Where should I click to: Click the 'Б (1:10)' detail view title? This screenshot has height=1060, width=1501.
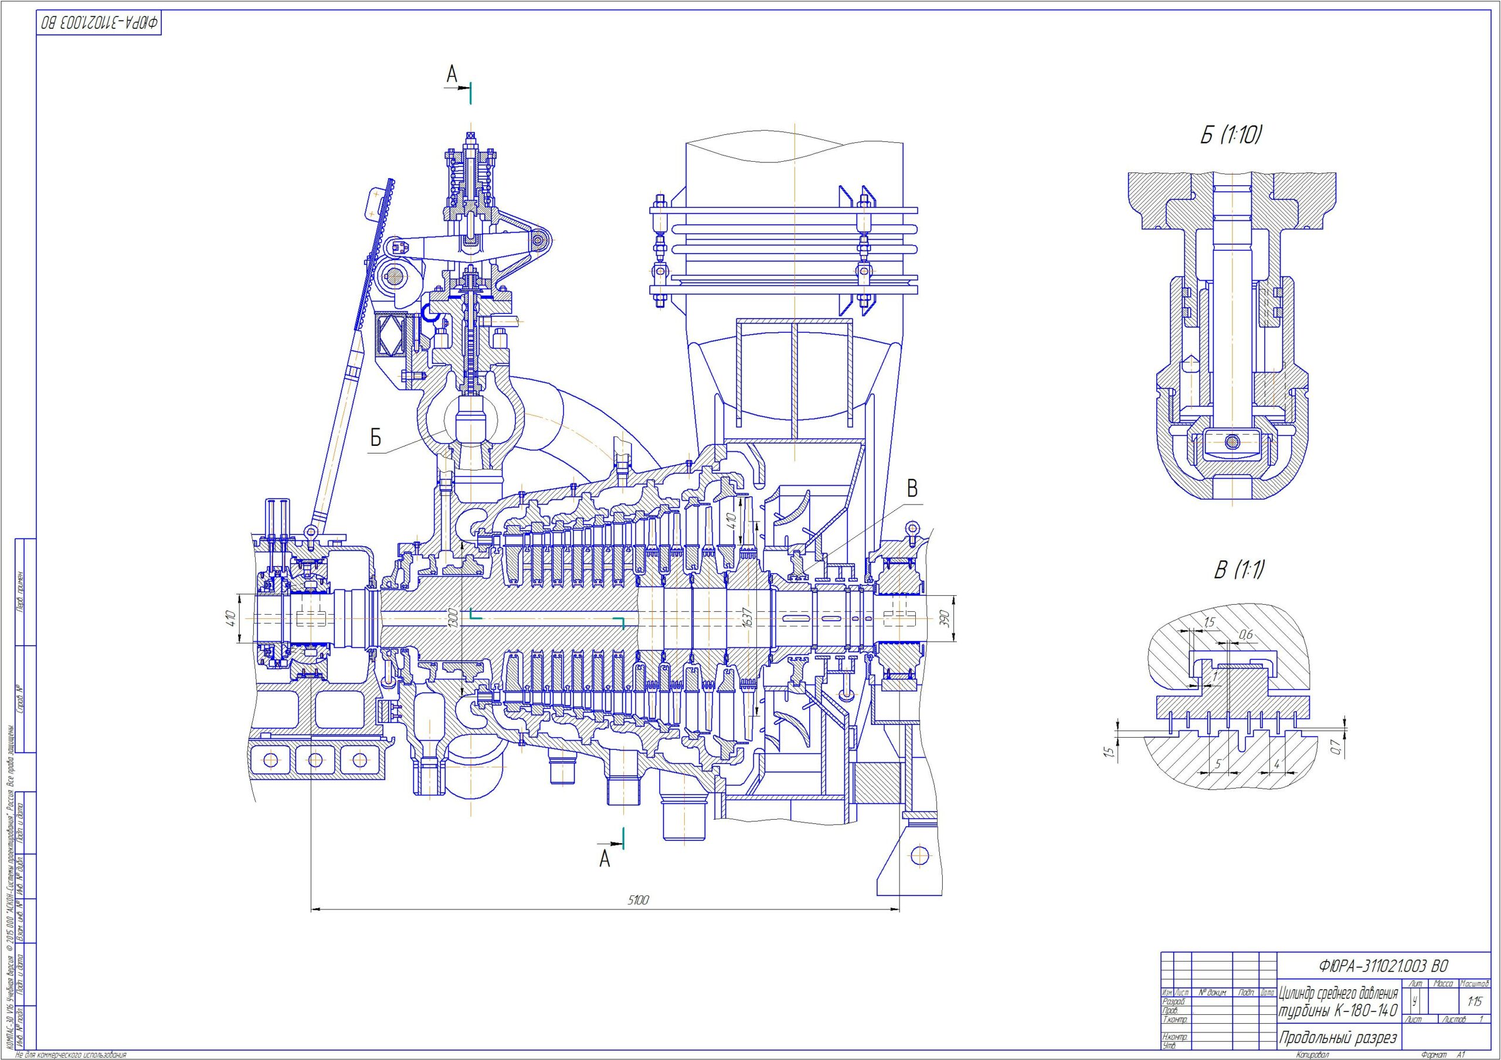(1230, 135)
